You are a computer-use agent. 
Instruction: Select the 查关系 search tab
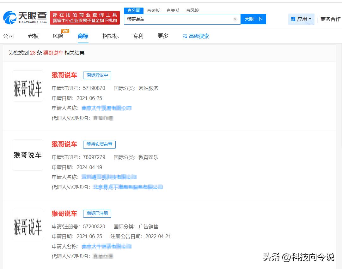coord(173,10)
